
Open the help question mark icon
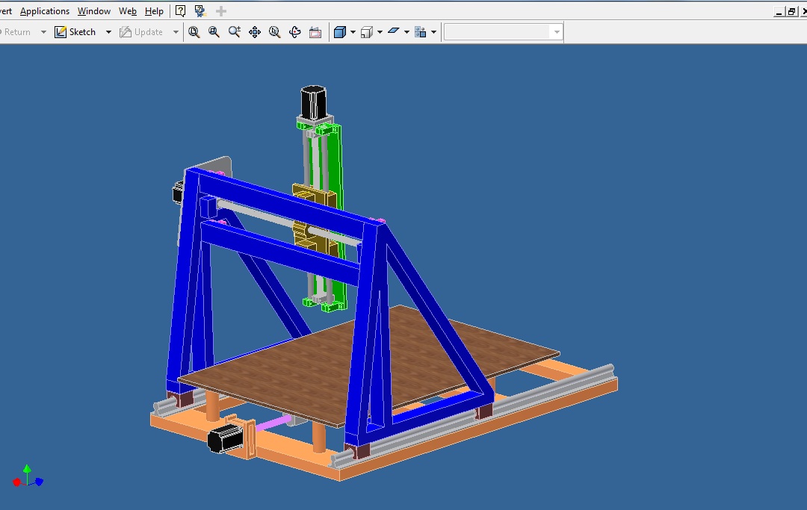(x=180, y=11)
